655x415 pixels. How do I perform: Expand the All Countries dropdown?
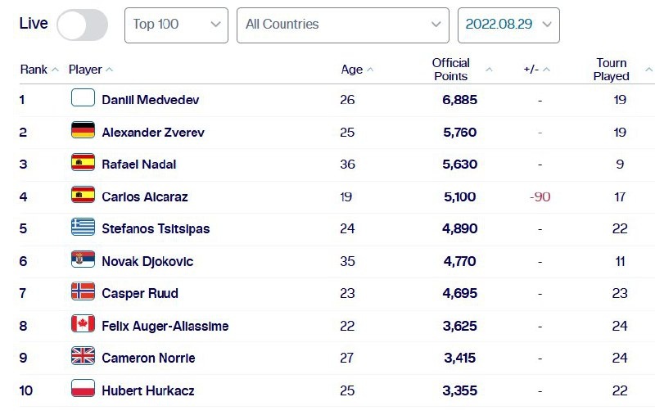[342, 25]
